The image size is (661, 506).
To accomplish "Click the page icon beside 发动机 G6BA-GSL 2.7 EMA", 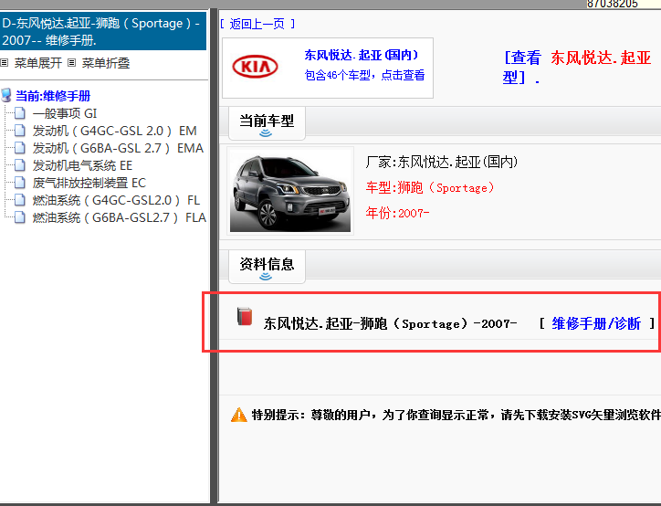I will 20,148.
